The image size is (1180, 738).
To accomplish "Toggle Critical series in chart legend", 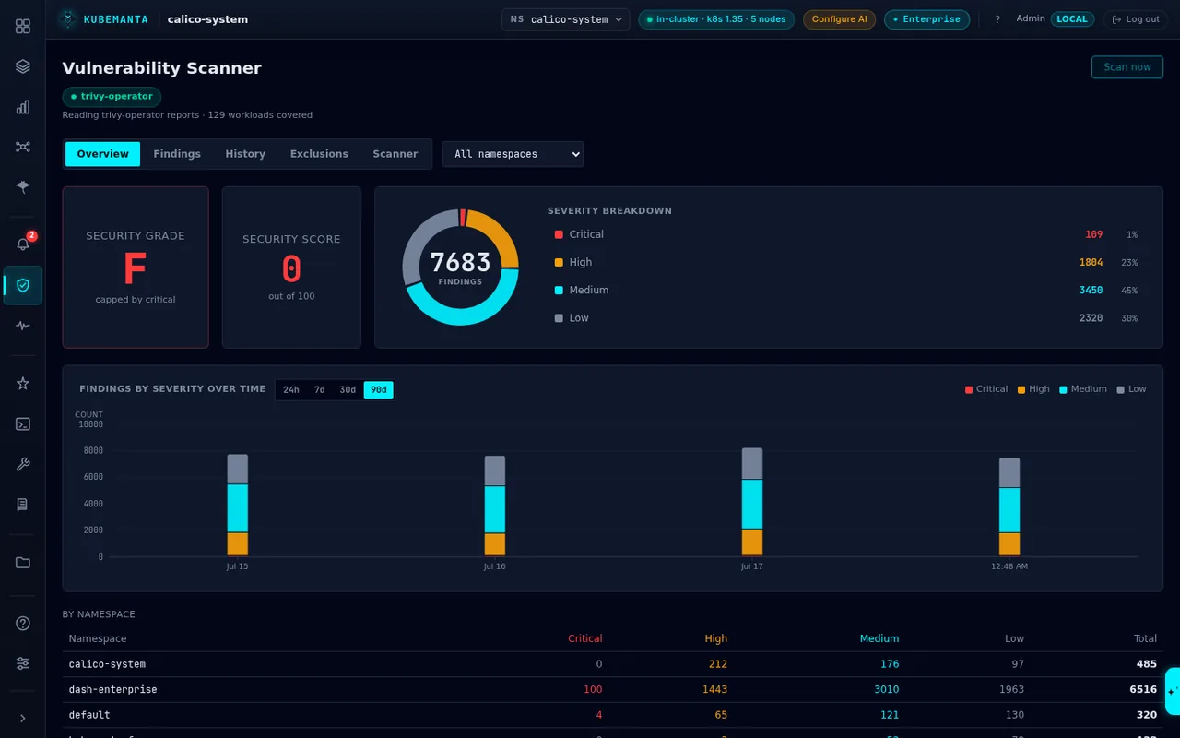I will (x=985, y=389).
